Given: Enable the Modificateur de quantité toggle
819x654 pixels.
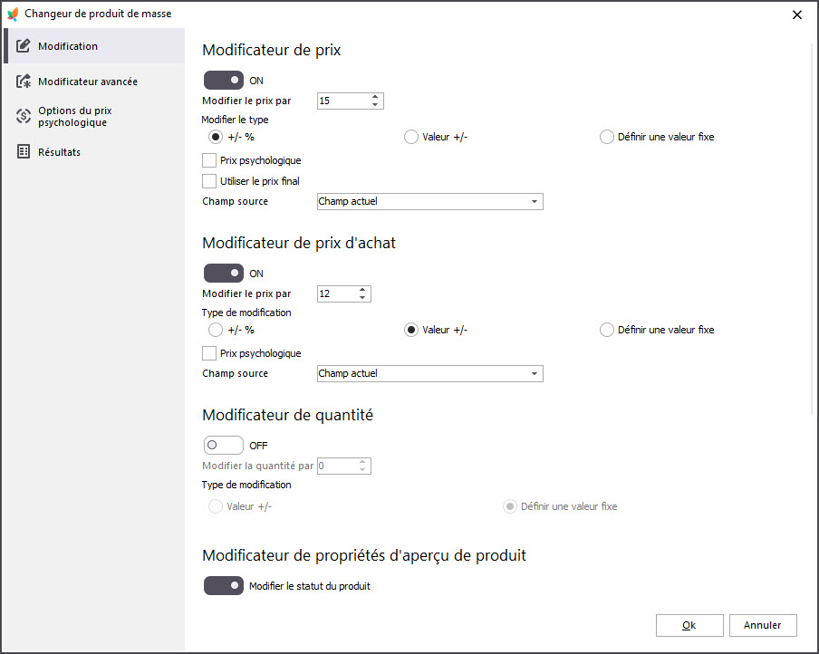Looking at the screenshot, I should [x=224, y=446].
